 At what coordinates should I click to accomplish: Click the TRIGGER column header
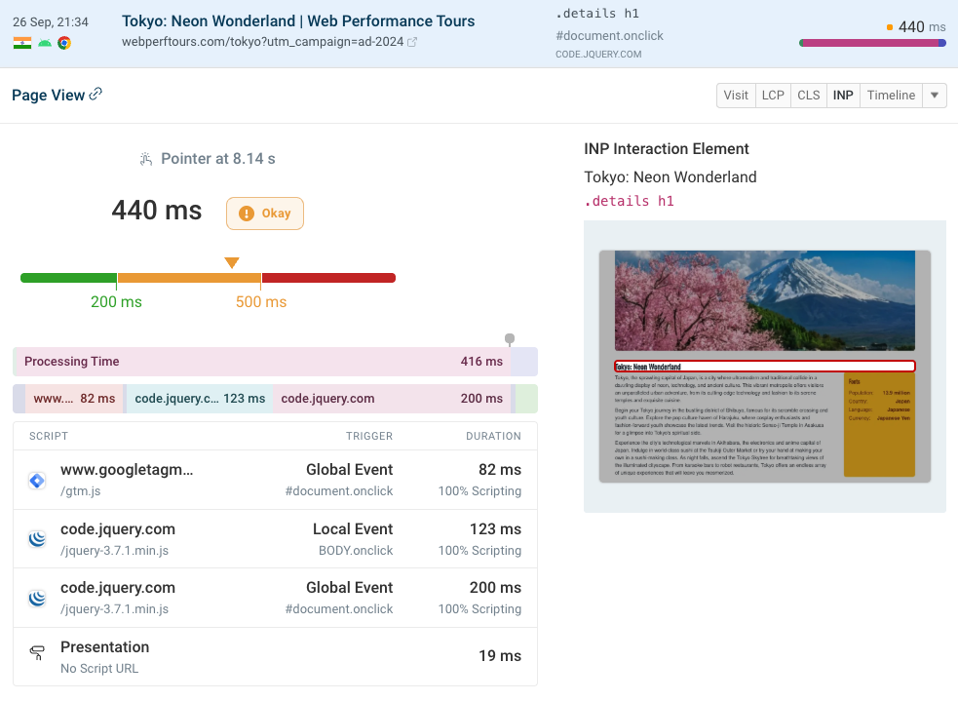pyautogui.click(x=369, y=436)
